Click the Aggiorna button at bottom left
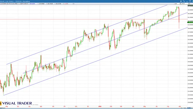 point(2,108)
